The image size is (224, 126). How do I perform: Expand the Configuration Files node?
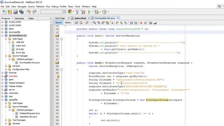click(x=6, y=69)
